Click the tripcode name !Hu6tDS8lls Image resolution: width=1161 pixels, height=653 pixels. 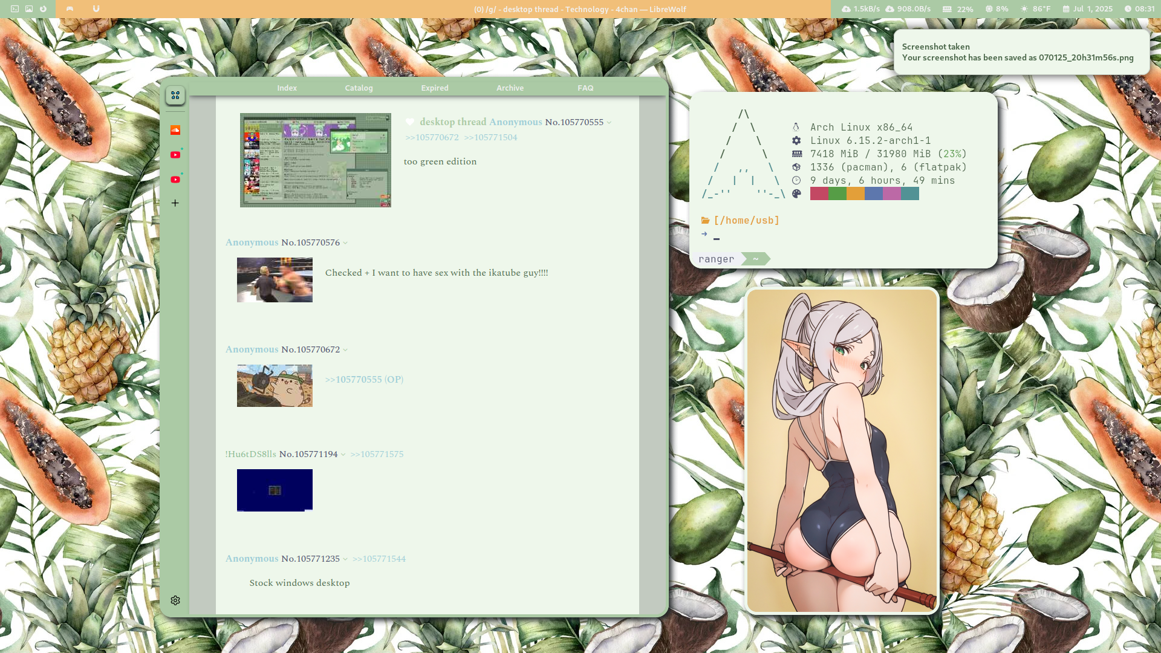point(250,454)
